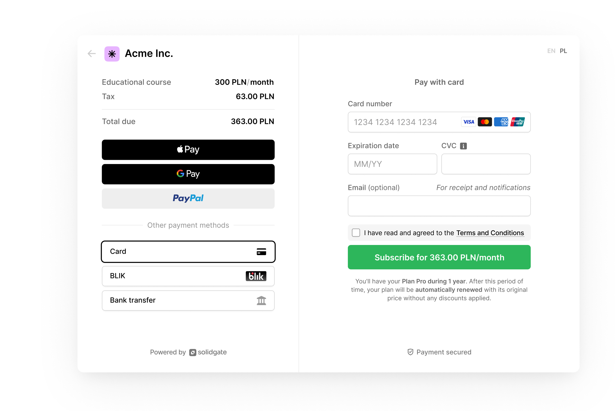The image size is (615, 411).
Task: Open the CVC info tooltip icon
Action: [x=464, y=146]
